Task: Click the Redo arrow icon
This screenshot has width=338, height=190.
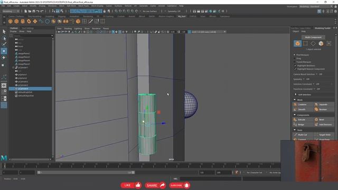Action: tap(42, 11)
